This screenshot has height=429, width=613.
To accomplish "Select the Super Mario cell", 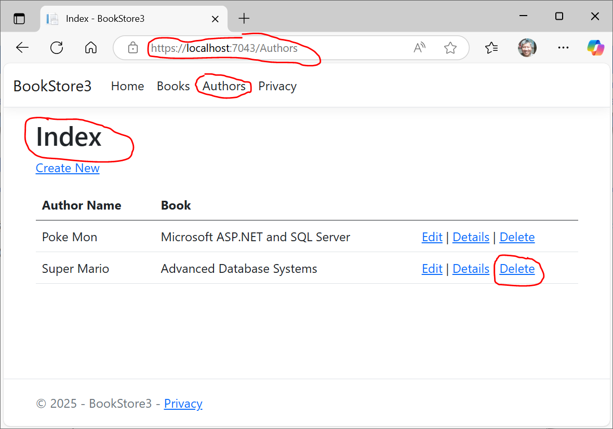I will 75,269.
